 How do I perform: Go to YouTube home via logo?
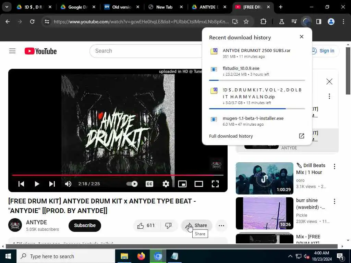40,51
